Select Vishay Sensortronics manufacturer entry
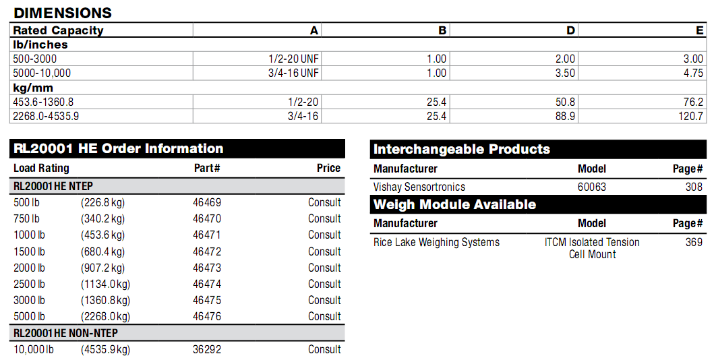This screenshot has width=716, height=358. coord(419,187)
